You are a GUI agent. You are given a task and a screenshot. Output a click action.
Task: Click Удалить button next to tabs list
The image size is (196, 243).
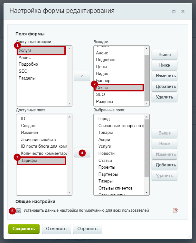(x=164, y=97)
